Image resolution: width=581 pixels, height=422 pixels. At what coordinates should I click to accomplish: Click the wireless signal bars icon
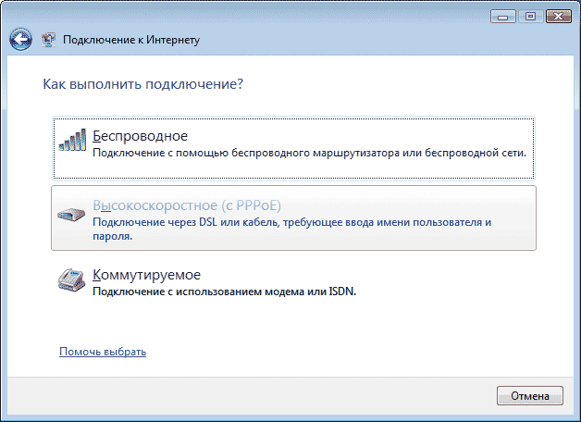point(73,142)
